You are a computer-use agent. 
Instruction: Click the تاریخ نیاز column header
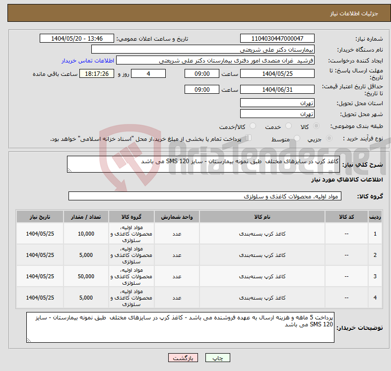40,217
